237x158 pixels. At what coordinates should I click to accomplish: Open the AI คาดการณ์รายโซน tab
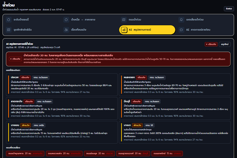pos(205,30)
